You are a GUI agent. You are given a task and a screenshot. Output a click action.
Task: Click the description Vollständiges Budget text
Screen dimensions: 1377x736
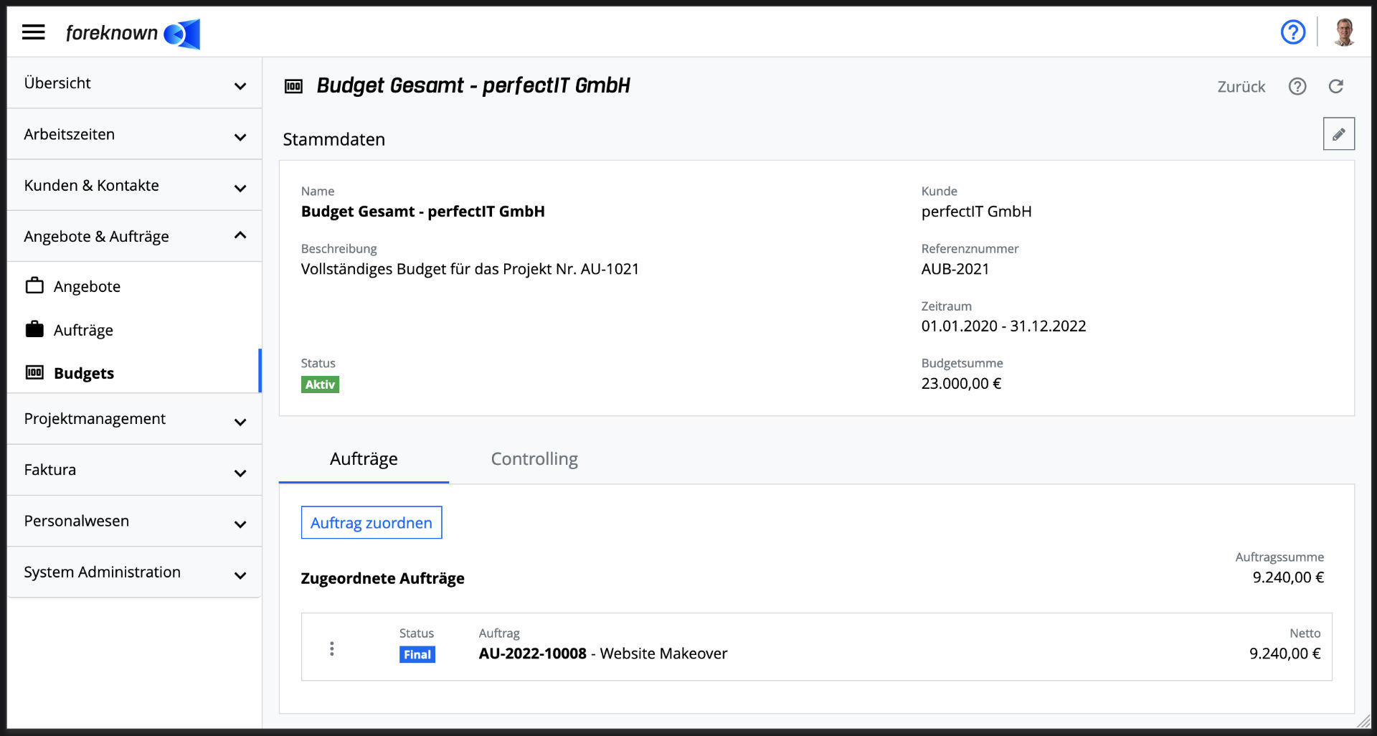pos(470,269)
